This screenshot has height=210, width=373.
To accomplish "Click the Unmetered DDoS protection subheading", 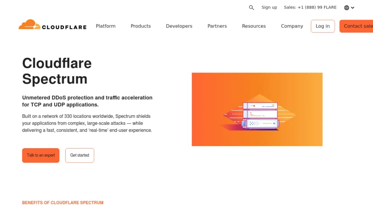I will (x=87, y=101).
